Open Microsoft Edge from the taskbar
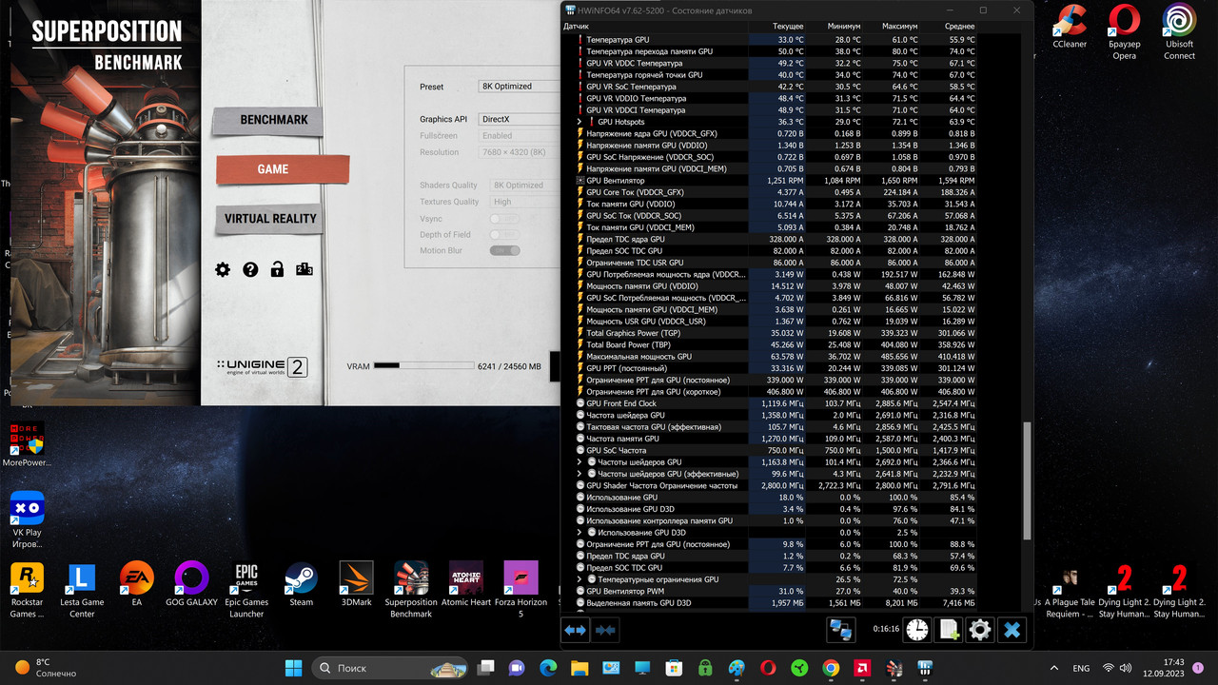This screenshot has height=685, width=1218. click(548, 668)
